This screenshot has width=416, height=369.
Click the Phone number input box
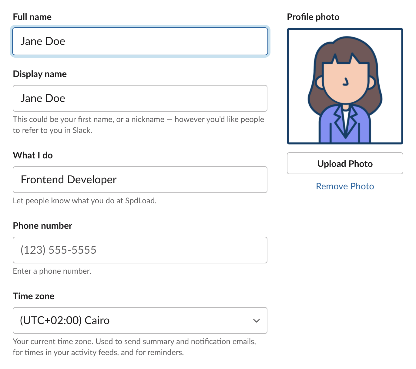coord(140,250)
